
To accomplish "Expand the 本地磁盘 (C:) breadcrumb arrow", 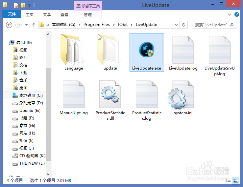I will [80, 25].
